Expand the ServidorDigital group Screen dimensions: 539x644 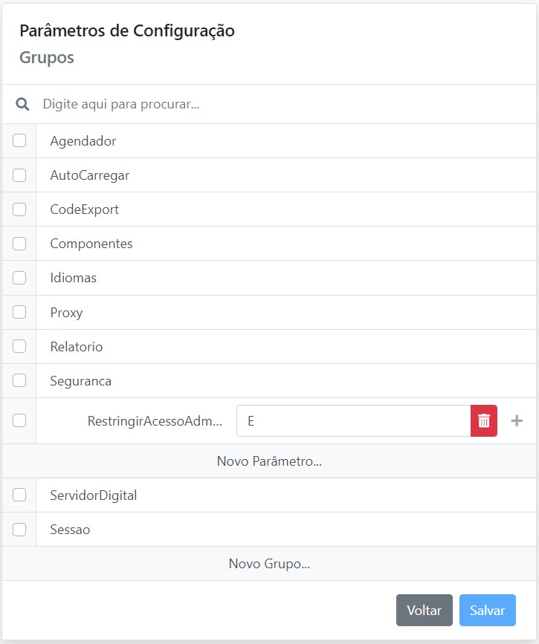[x=94, y=495]
